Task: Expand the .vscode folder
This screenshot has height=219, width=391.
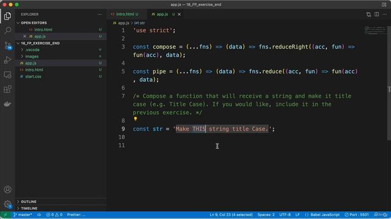Action: (x=32, y=50)
